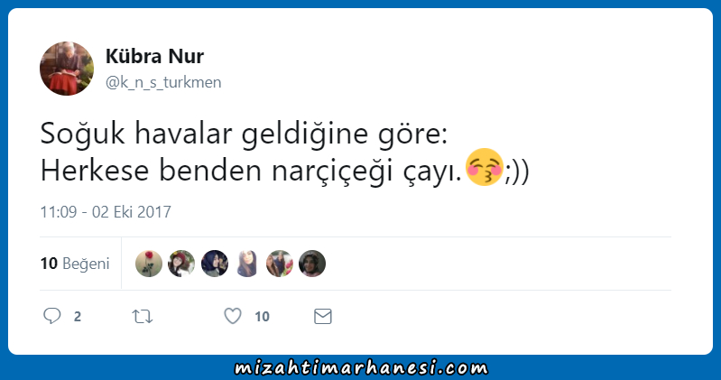Click the reply speech bubble icon
The height and width of the screenshot is (380, 721).
pos(52,316)
